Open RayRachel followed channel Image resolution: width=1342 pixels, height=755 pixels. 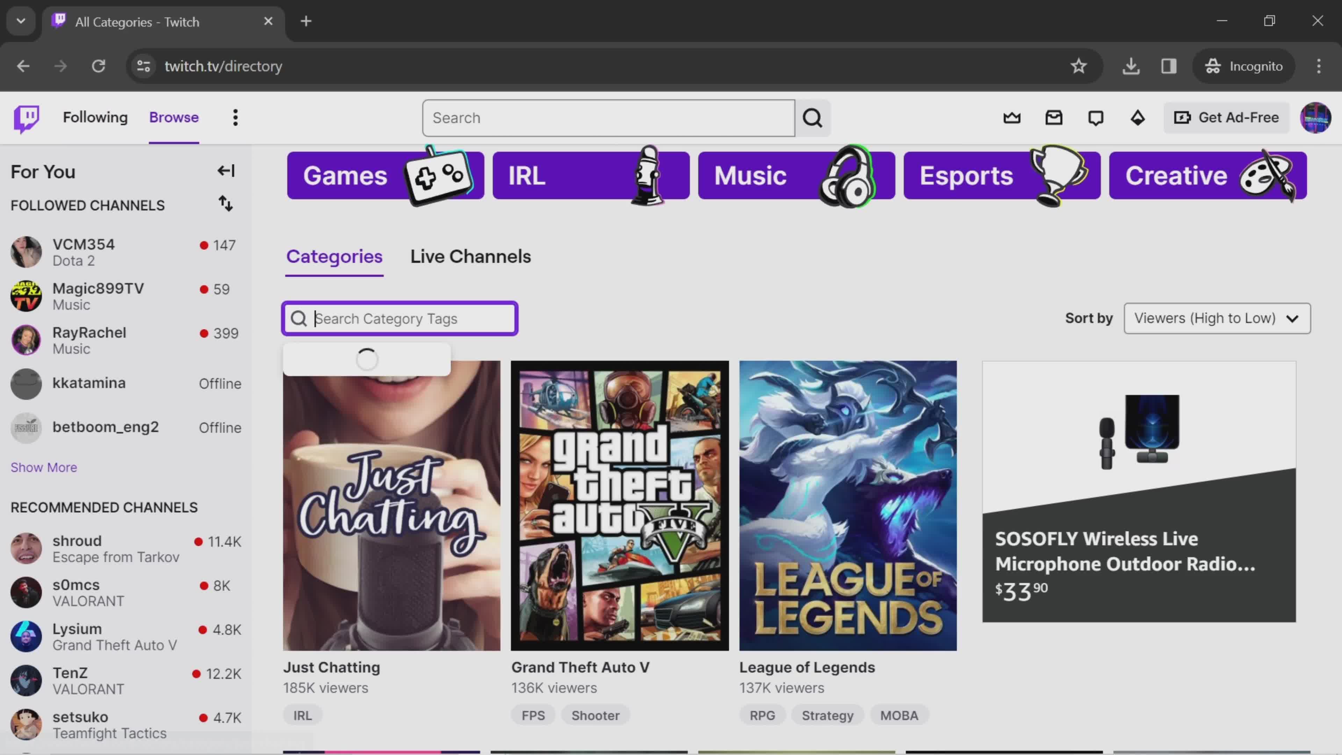point(125,340)
